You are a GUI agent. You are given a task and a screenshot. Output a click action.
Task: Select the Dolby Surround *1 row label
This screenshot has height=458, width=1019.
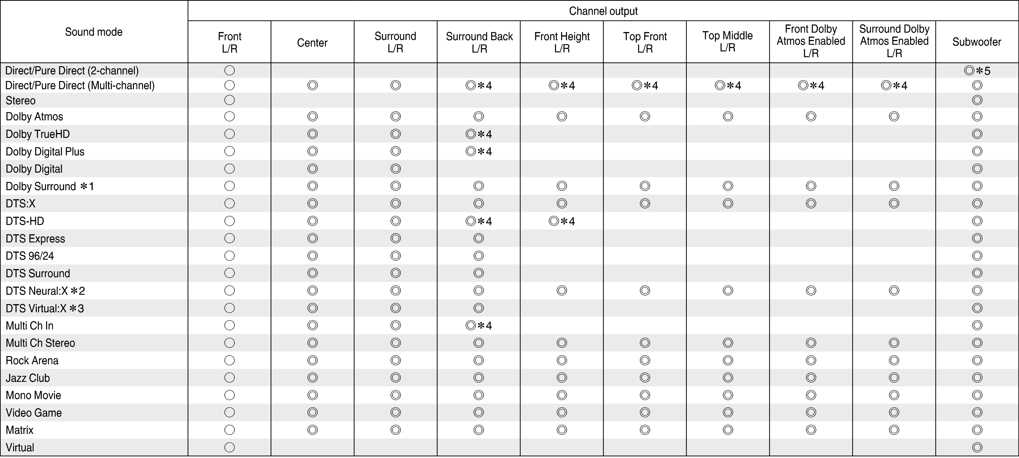[50, 187]
